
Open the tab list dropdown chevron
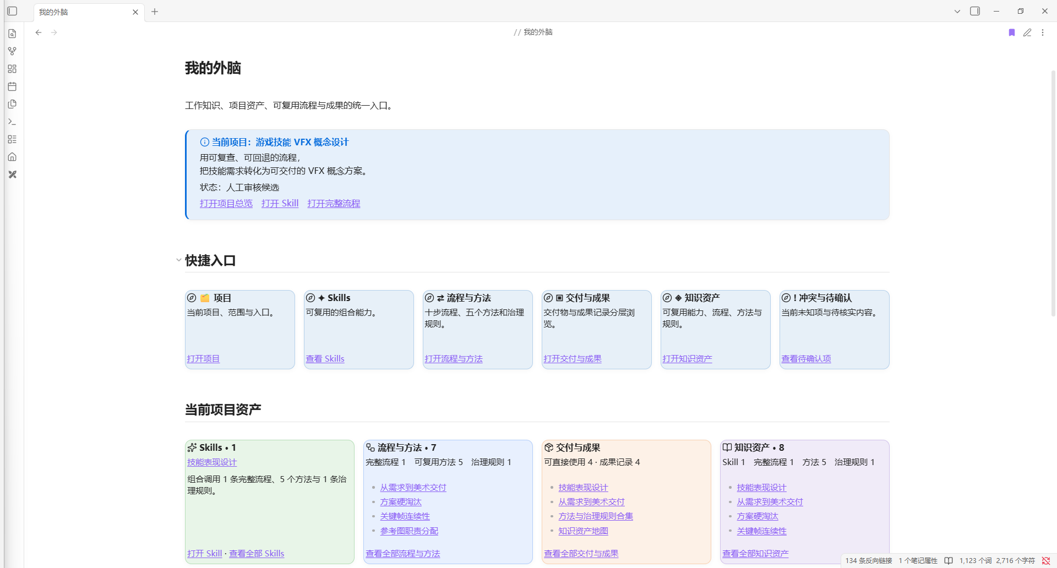(x=957, y=12)
